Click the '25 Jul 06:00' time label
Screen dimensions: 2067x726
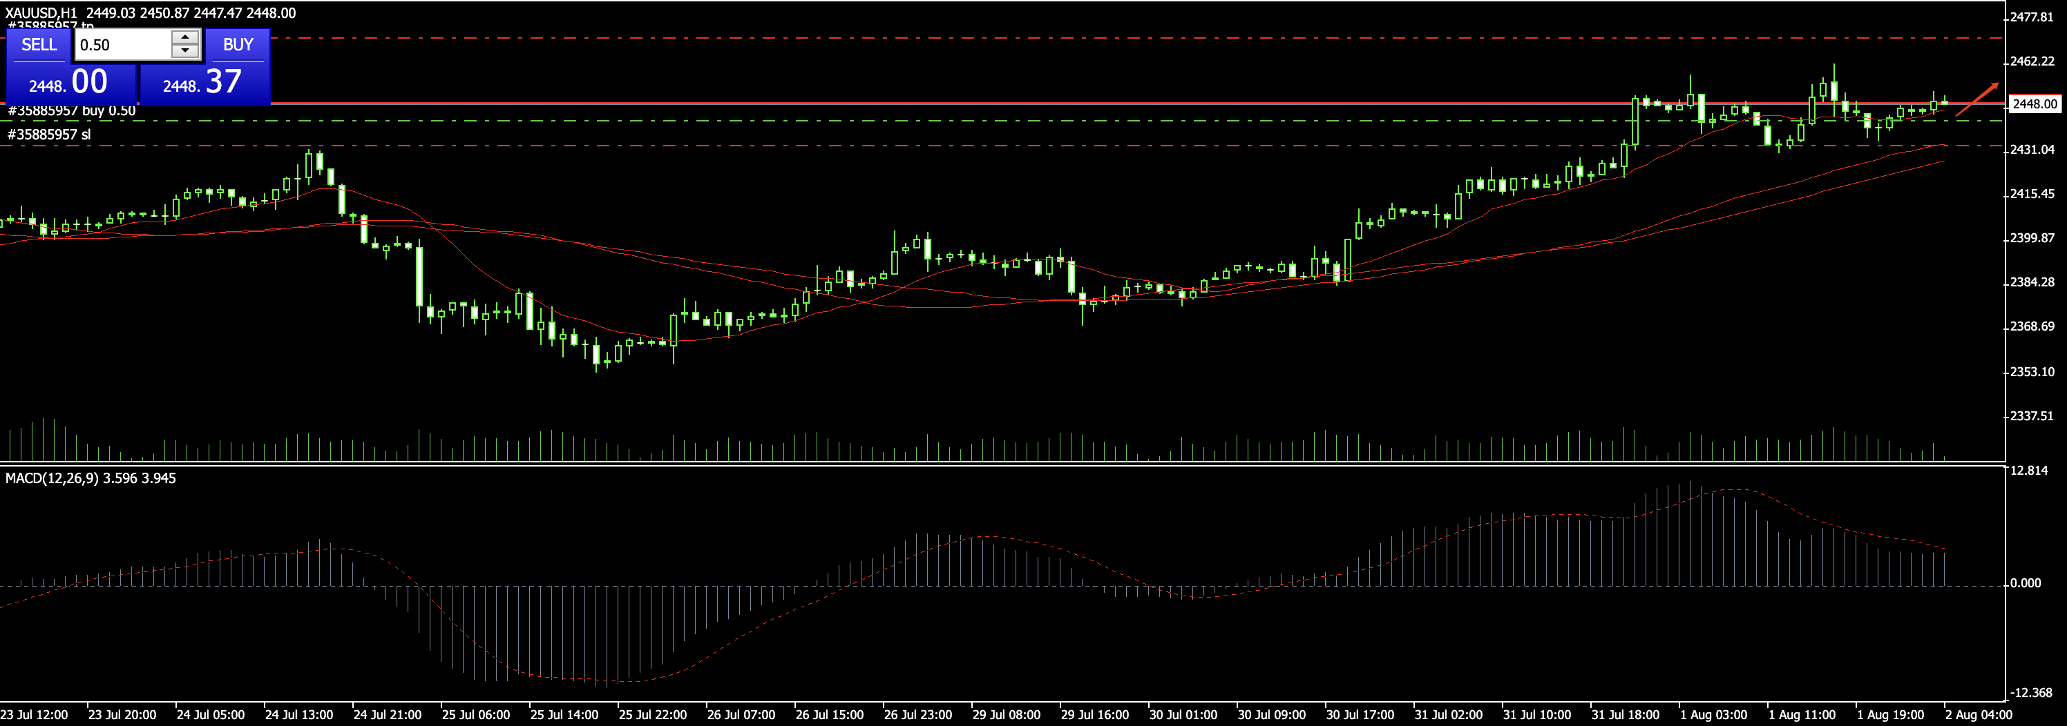coord(476,715)
